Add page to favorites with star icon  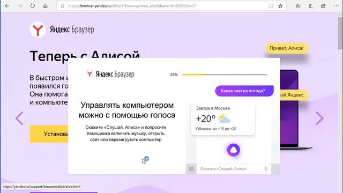[280, 6]
